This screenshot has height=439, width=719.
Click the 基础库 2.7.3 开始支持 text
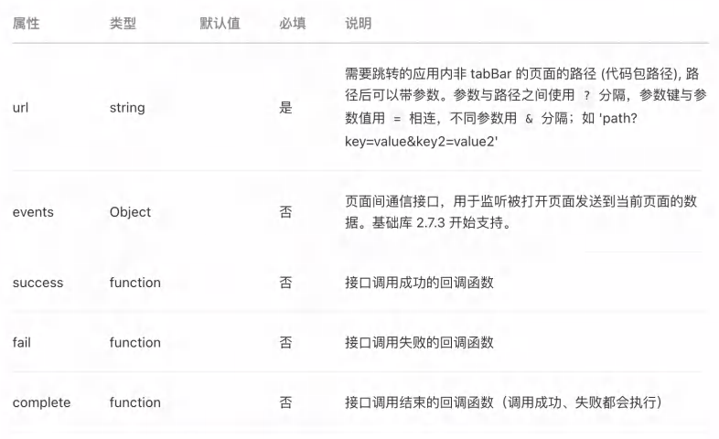441,223
